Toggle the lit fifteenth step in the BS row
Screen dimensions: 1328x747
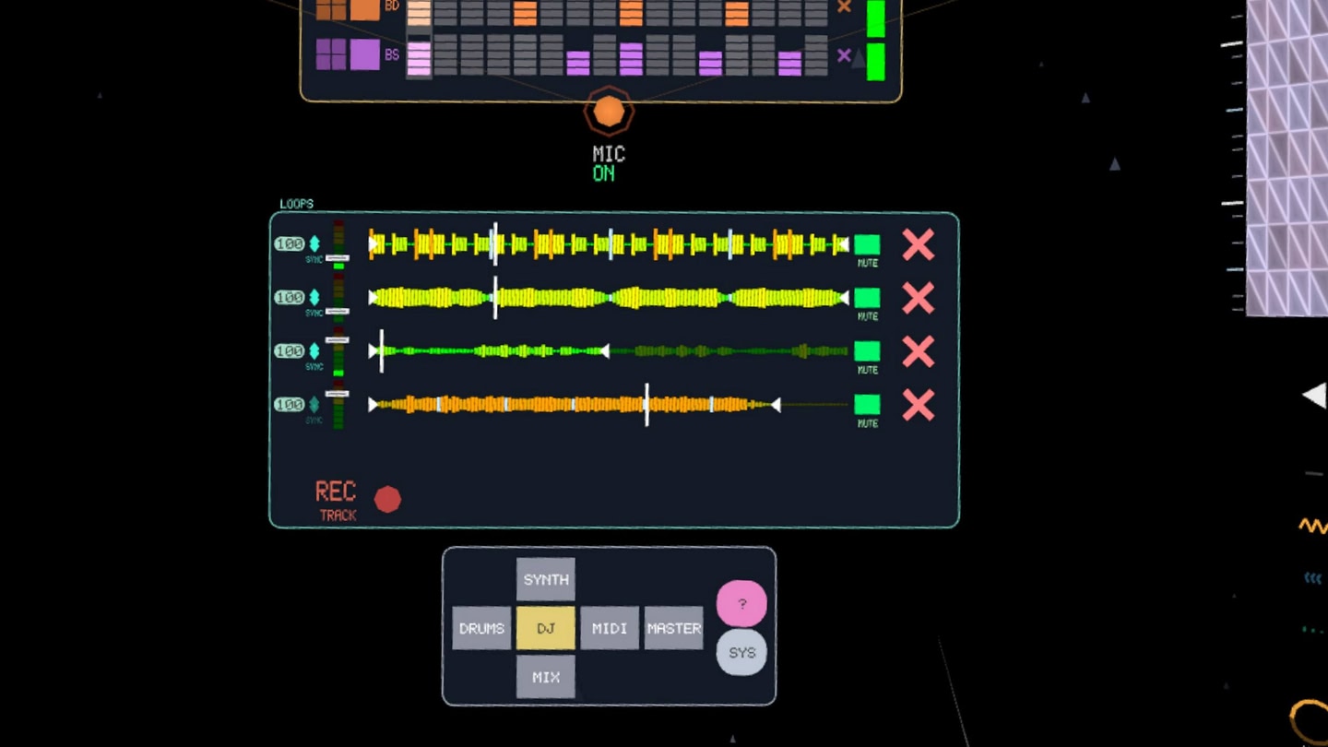pos(790,63)
